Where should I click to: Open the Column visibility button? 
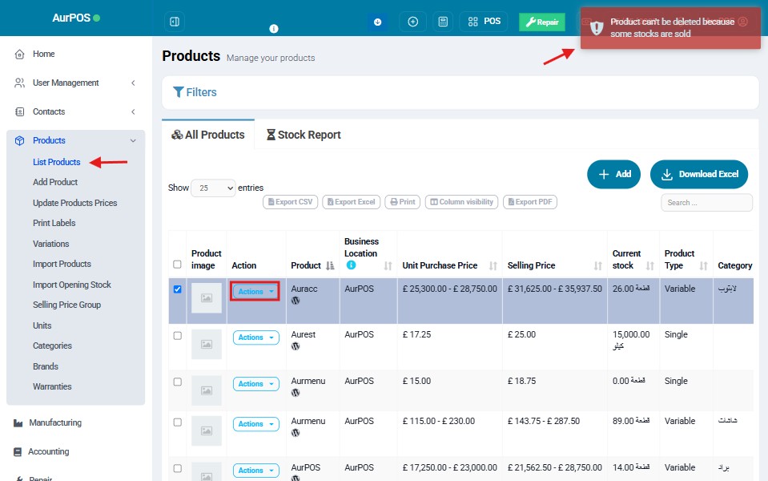(x=461, y=202)
